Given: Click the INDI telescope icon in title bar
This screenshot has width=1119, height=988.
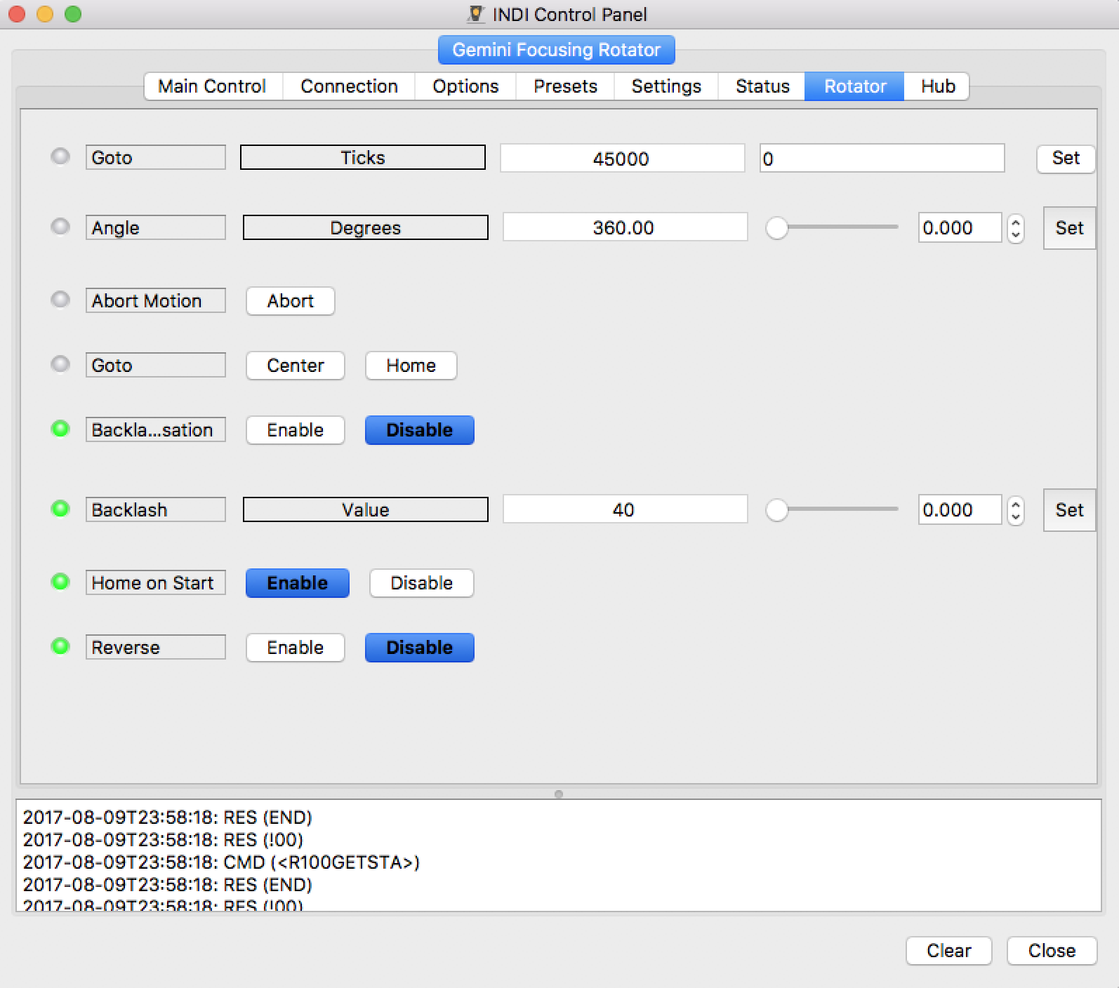Looking at the screenshot, I should tap(476, 14).
